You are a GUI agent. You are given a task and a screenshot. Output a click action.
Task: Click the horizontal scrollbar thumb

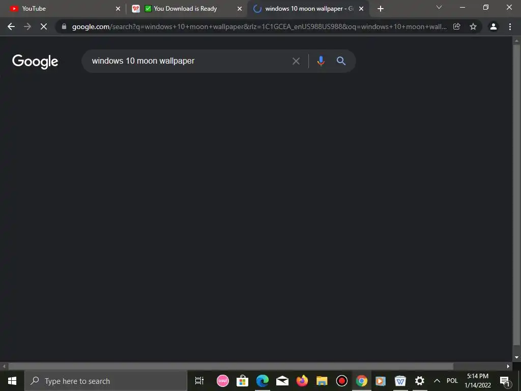pos(231,367)
